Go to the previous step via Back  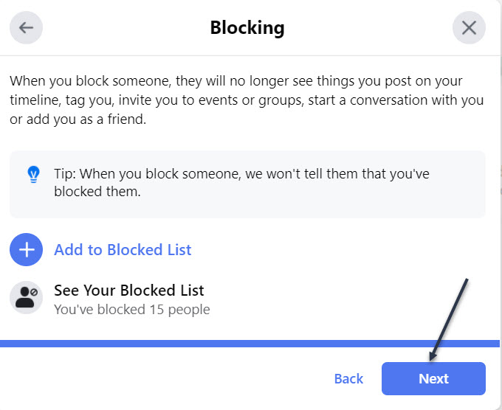pyautogui.click(x=348, y=379)
